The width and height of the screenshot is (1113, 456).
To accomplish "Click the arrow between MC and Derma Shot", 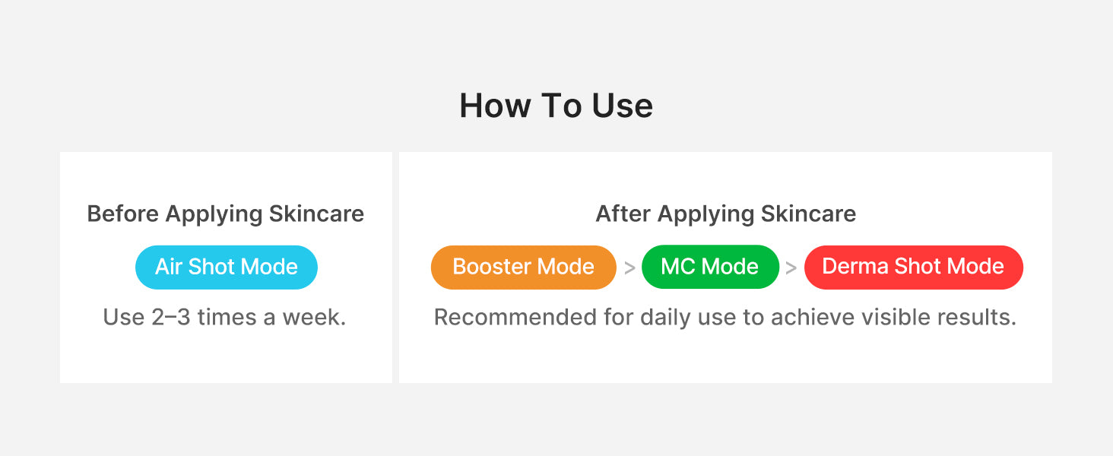I will [791, 268].
